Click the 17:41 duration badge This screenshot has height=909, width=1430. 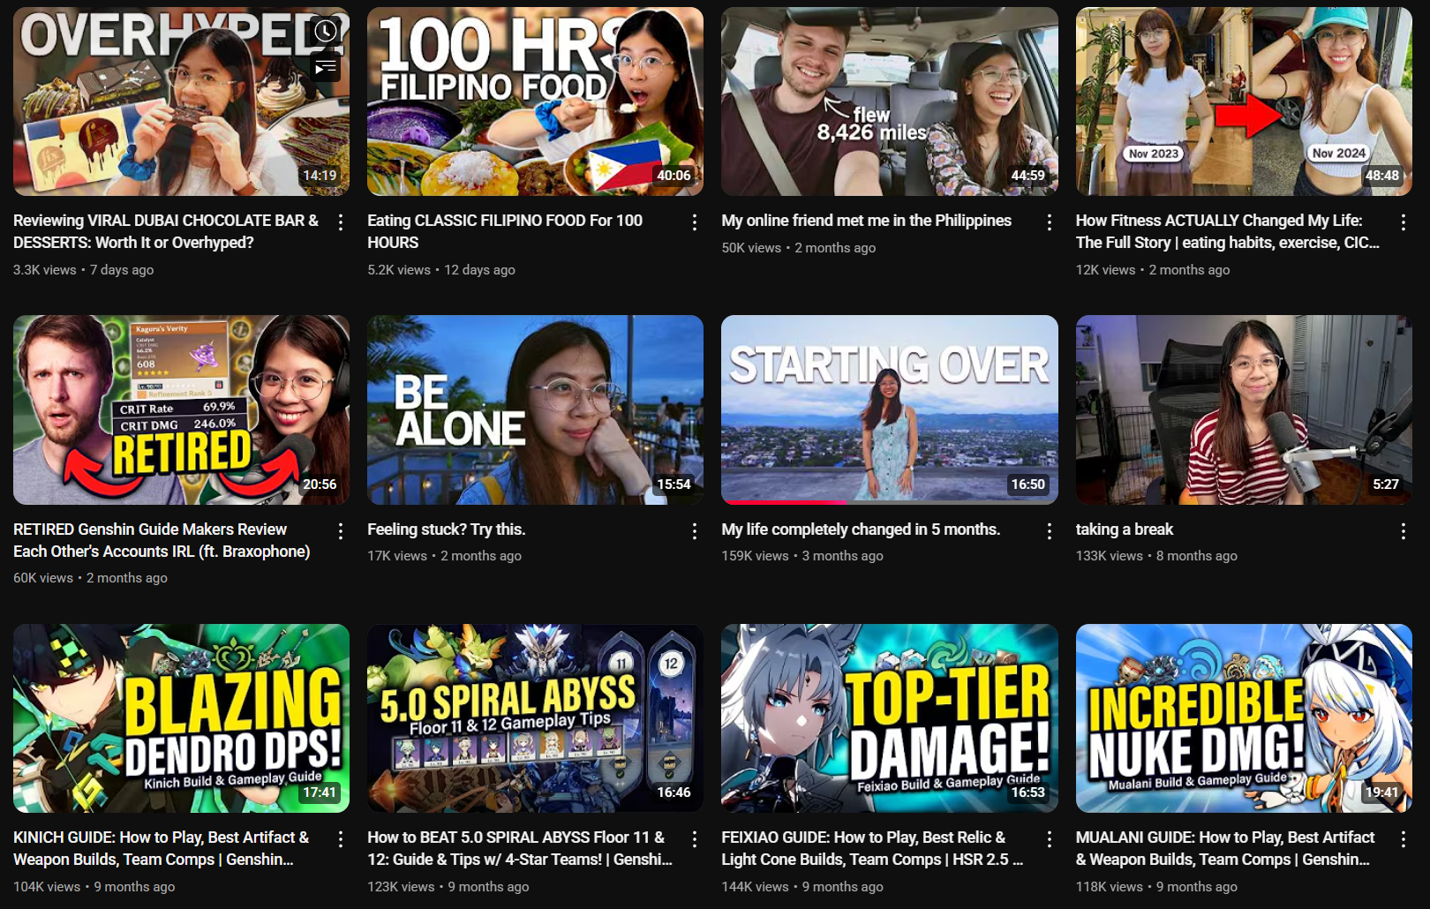pos(320,793)
